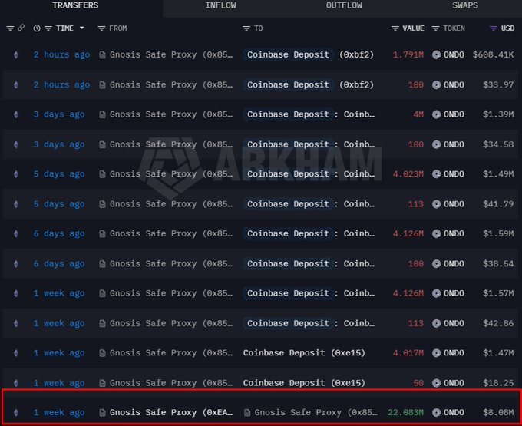Click the clock icon beside TIME header
Screen dimensions: 522x426
pos(37,28)
